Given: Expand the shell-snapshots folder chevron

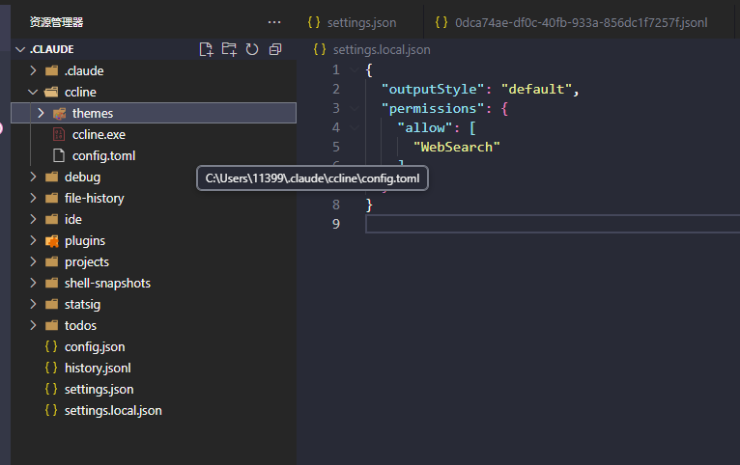Looking at the screenshot, I should pyautogui.click(x=33, y=283).
